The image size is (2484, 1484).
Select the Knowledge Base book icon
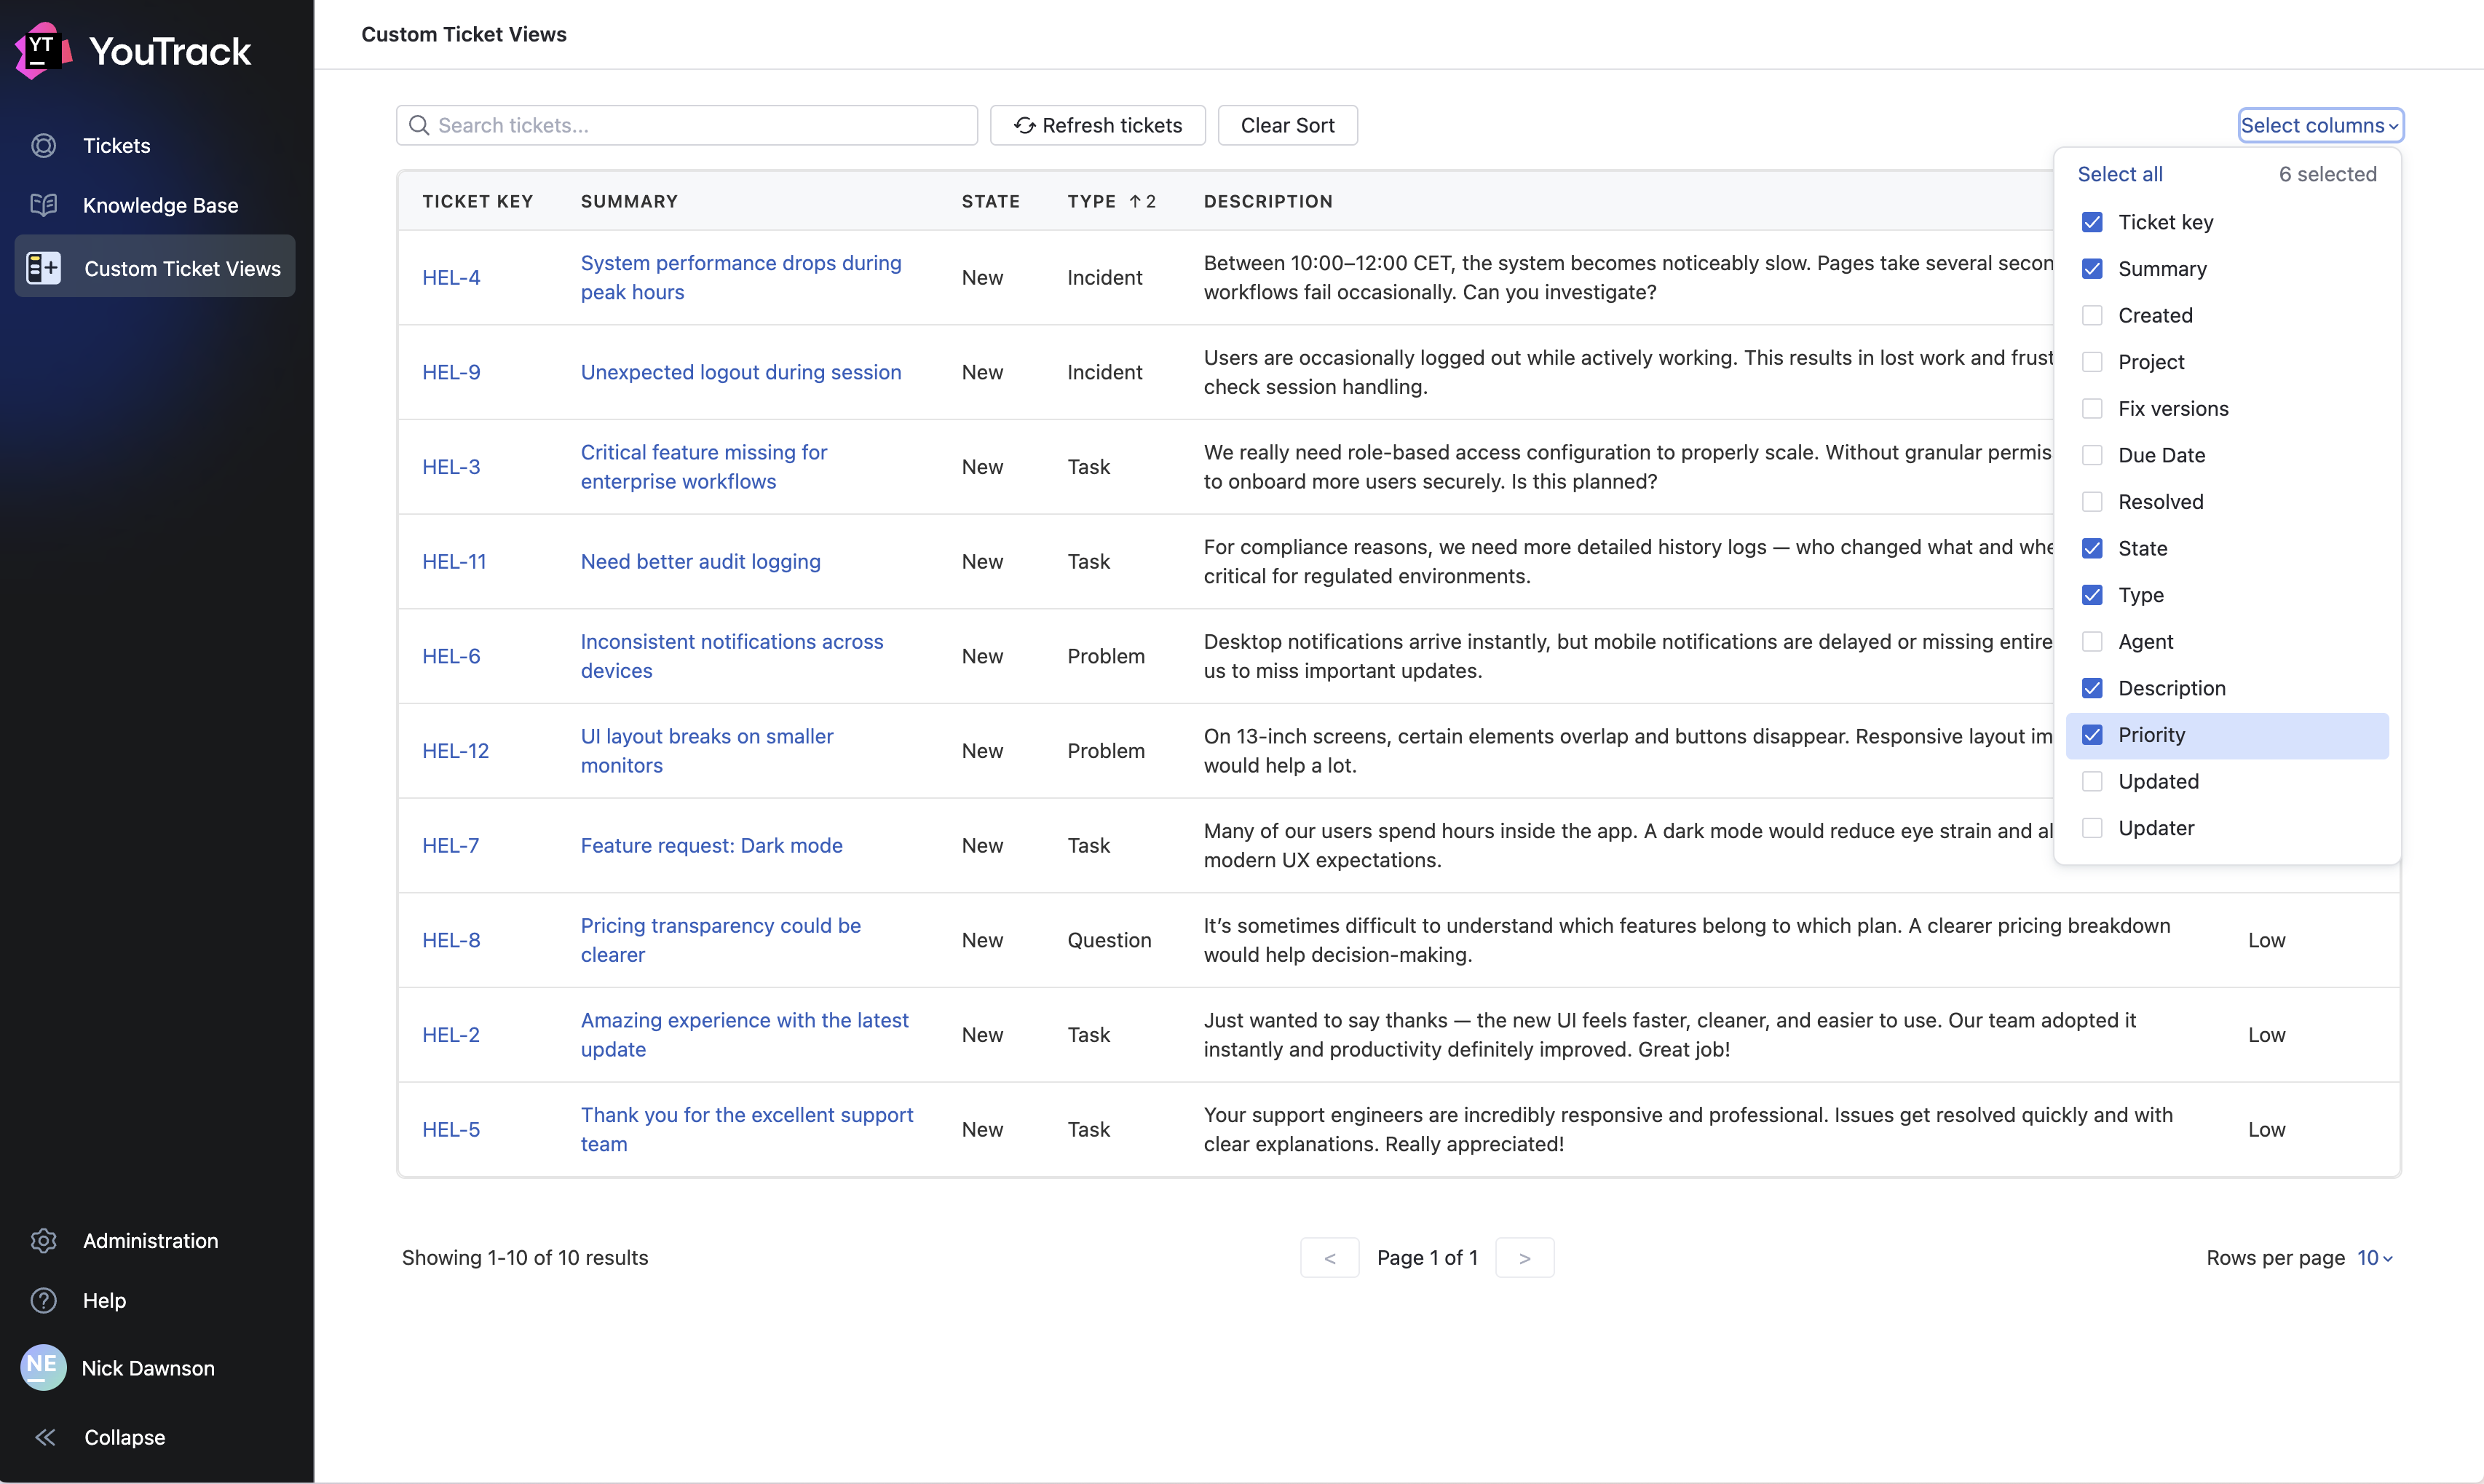[x=44, y=204]
